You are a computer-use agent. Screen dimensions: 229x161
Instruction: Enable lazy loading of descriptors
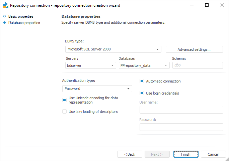(x=65, y=112)
